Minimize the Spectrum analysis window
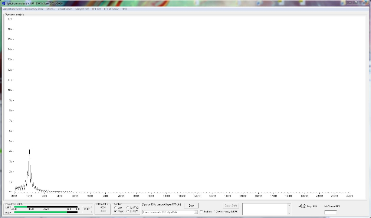 coord(350,2)
